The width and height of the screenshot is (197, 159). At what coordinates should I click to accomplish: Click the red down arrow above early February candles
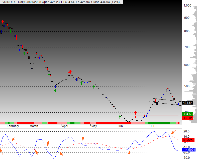coord(3,22)
